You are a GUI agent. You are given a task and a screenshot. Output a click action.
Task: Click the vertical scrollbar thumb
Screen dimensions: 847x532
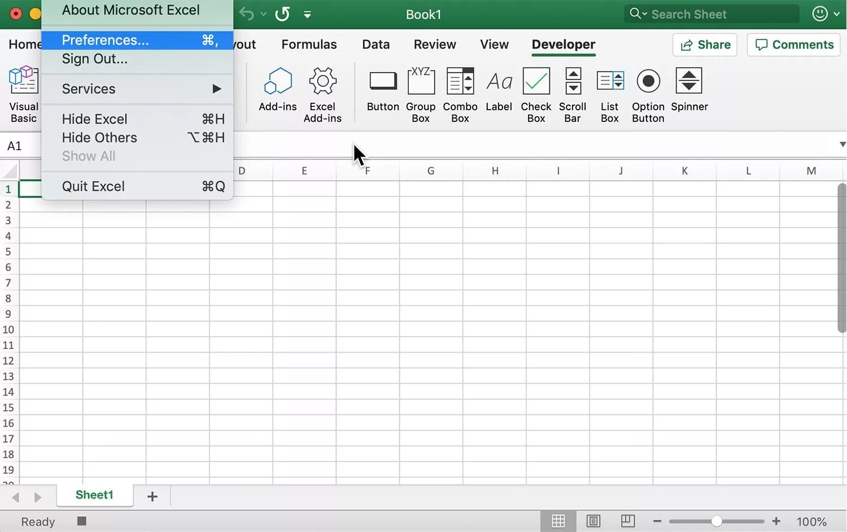click(x=842, y=258)
